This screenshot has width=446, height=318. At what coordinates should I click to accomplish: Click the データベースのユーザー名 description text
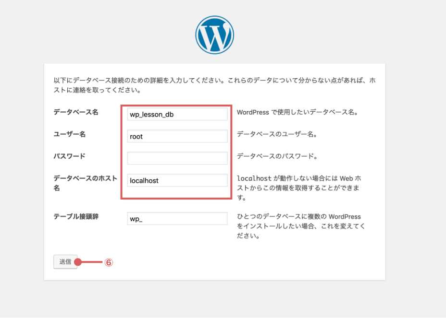(x=276, y=134)
